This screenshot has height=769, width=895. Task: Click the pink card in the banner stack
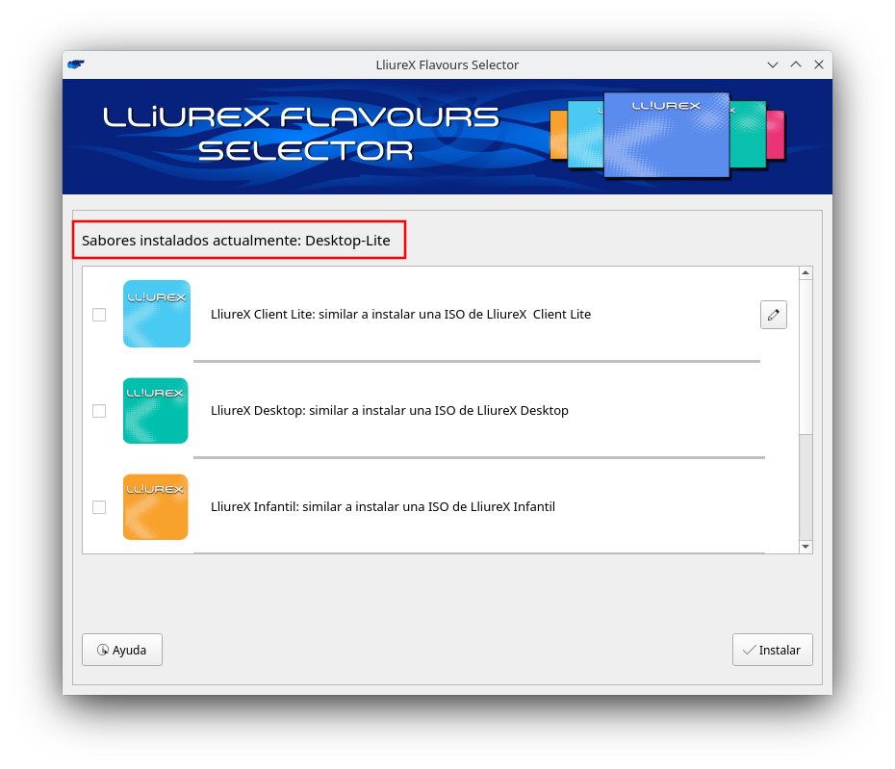coord(775,135)
